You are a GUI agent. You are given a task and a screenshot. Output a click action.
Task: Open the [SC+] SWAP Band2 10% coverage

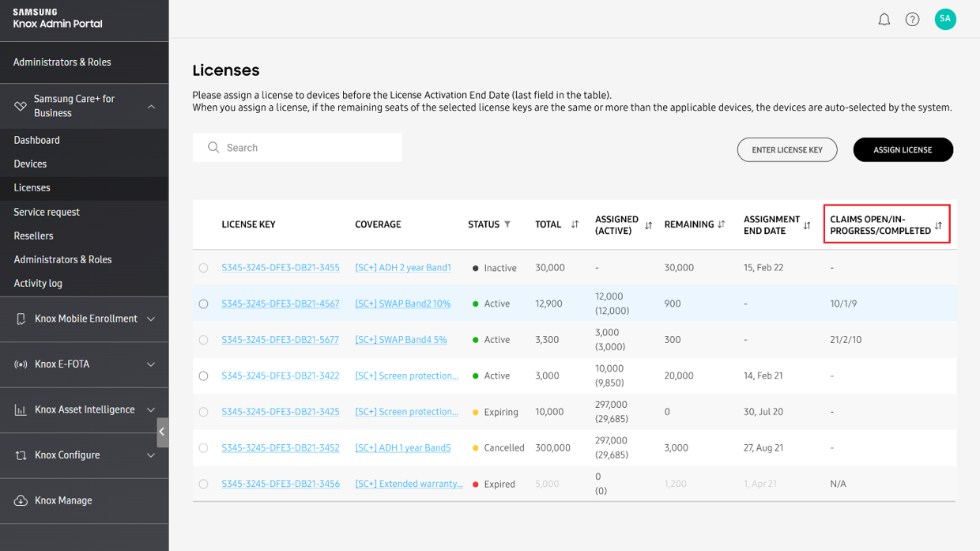pyautogui.click(x=403, y=304)
